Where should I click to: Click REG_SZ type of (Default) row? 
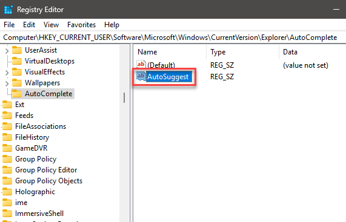[222, 65]
